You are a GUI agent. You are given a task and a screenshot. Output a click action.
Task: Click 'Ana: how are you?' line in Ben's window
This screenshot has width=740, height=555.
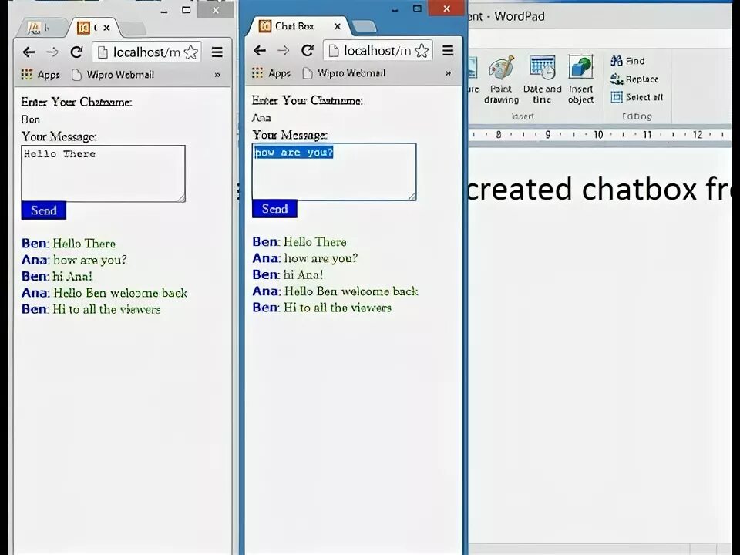point(74,260)
